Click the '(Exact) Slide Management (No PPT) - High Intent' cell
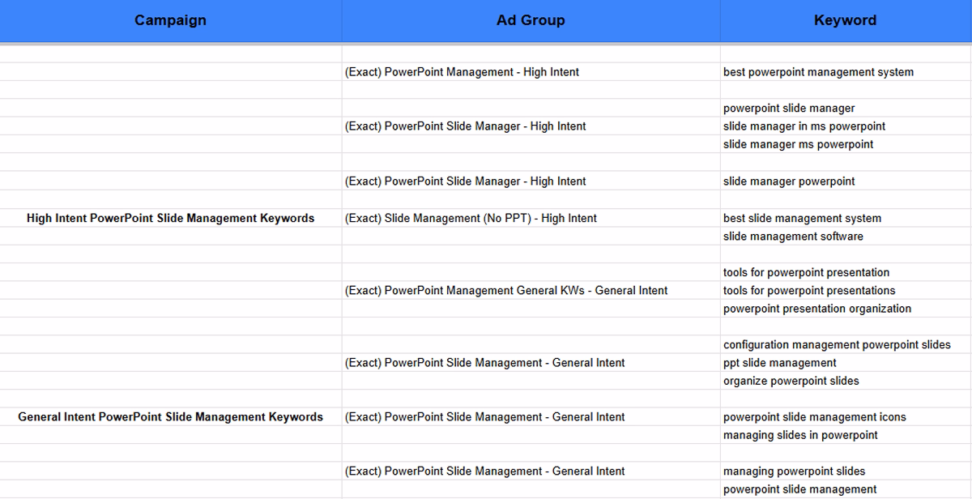 [470, 218]
